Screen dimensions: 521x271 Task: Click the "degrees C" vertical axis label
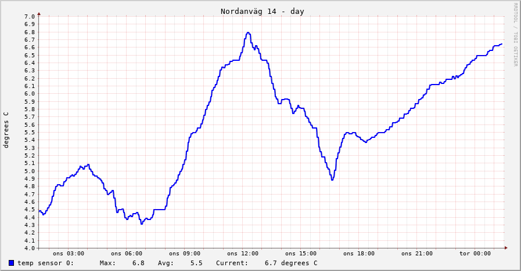(6, 130)
